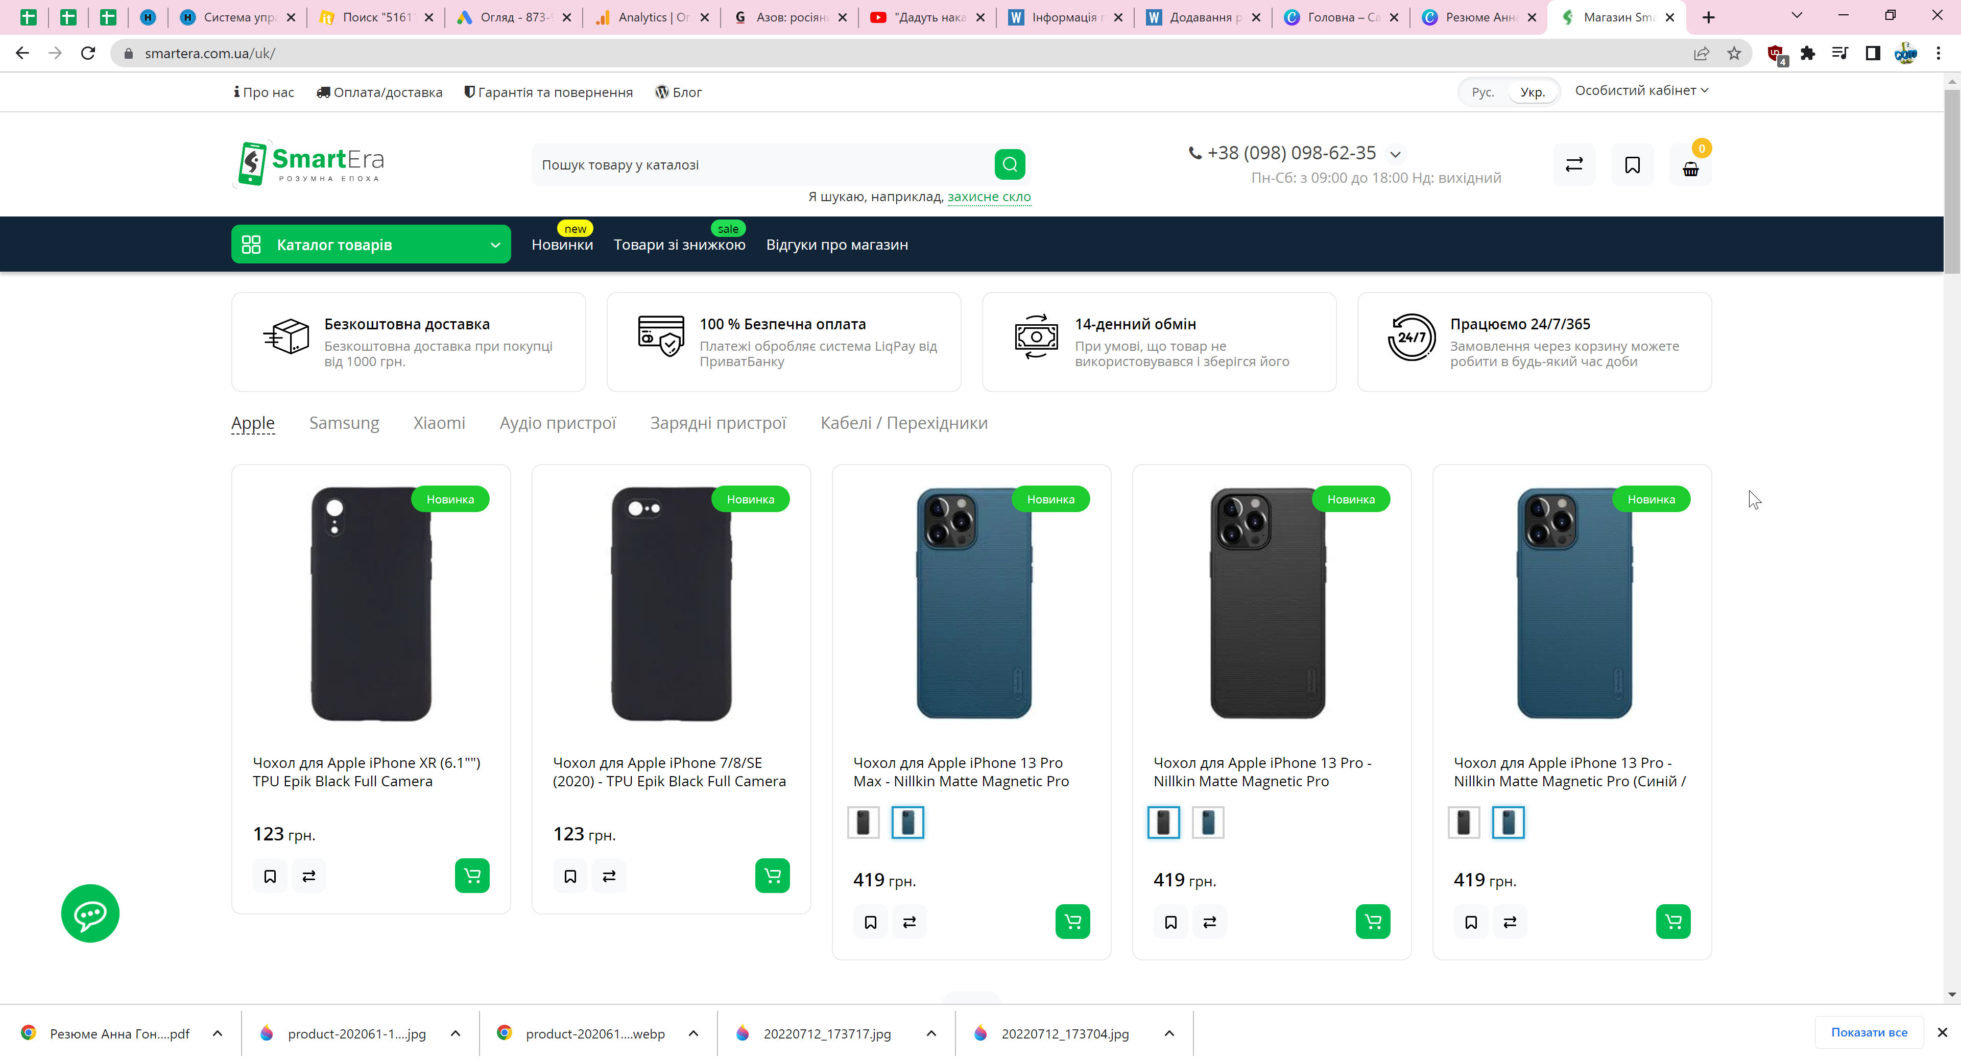1961x1062 pixels.
Task: Open options for 20220712_173704.jpg download
Action: 1169,1033
